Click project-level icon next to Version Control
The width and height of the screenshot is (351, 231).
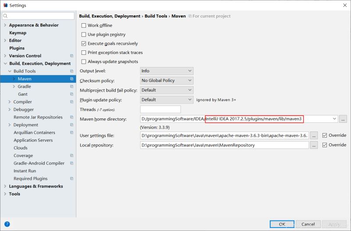point(72,56)
